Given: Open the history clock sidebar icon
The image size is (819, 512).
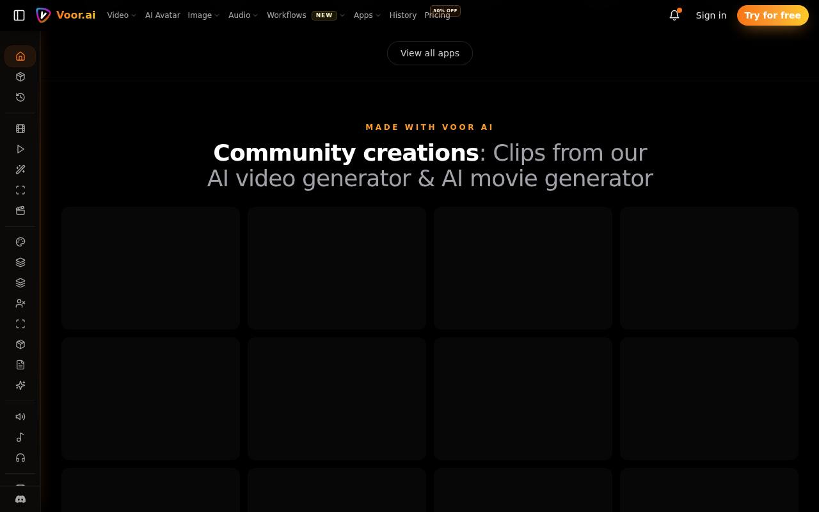Looking at the screenshot, I should [20, 97].
